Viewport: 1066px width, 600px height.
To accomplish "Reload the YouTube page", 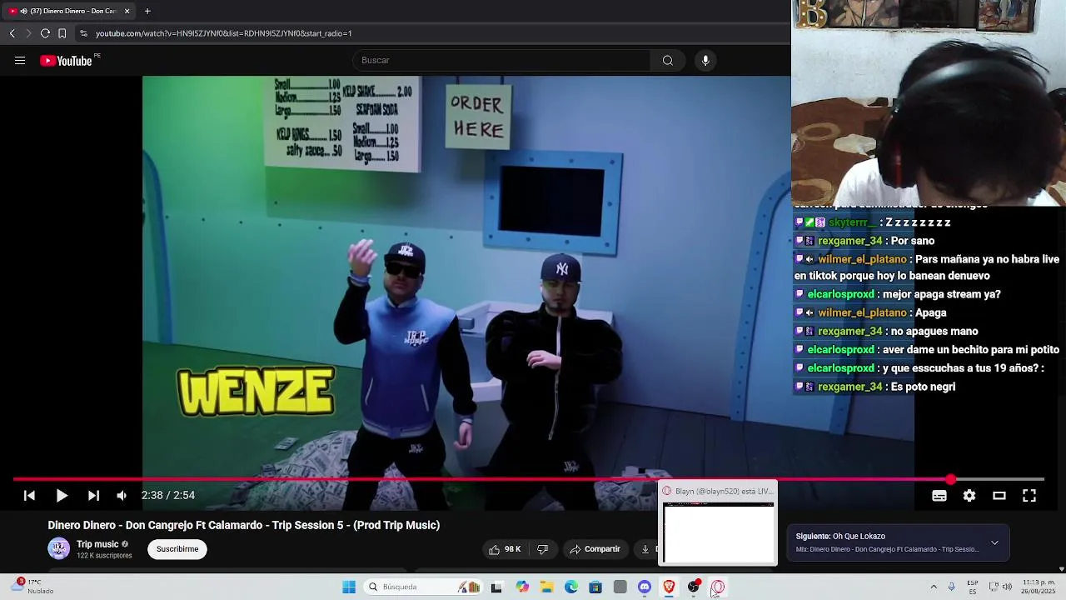I will (x=45, y=33).
